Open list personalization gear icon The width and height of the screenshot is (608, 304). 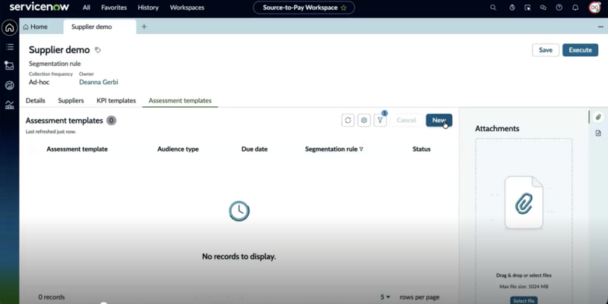[364, 121]
